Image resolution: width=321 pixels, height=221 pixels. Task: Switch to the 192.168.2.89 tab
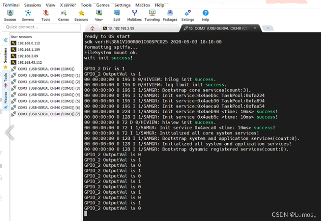[x=139, y=28]
